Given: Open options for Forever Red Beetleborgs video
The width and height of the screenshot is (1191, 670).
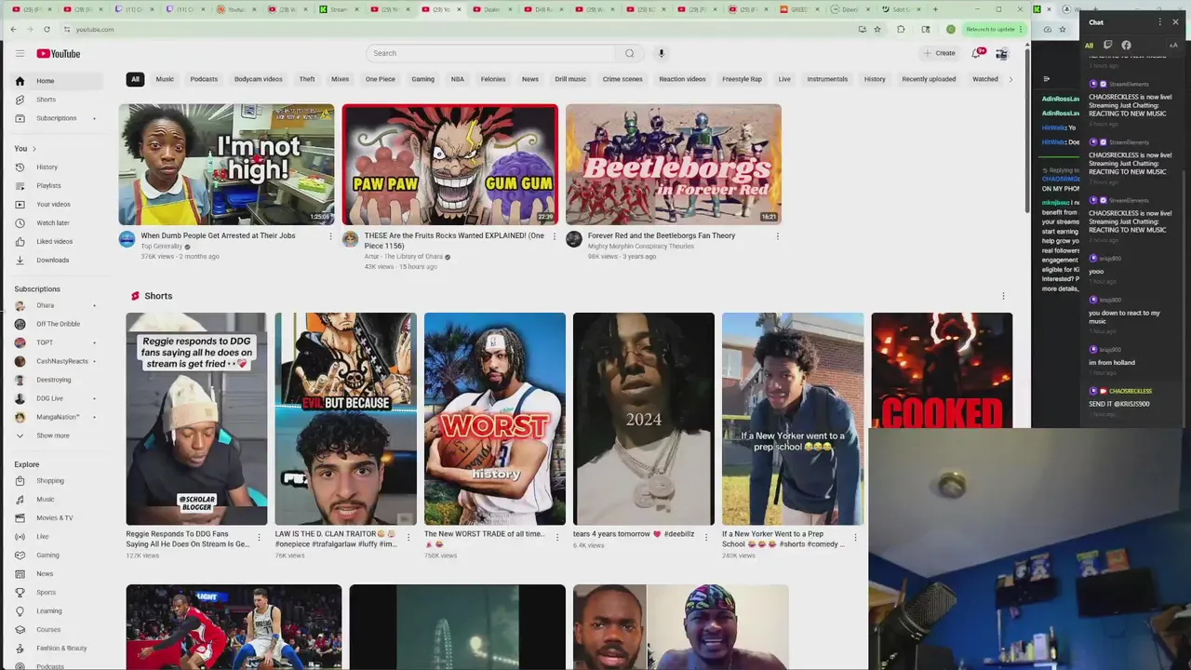Looking at the screenshot, I should pos(778,236).
